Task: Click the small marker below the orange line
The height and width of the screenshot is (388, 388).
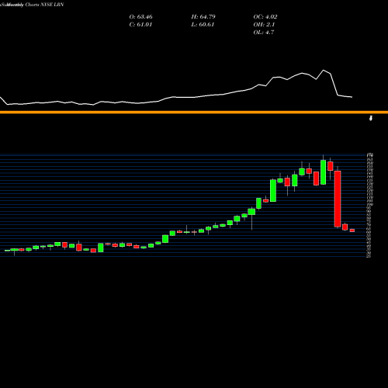Action: [x=371, y=118]
